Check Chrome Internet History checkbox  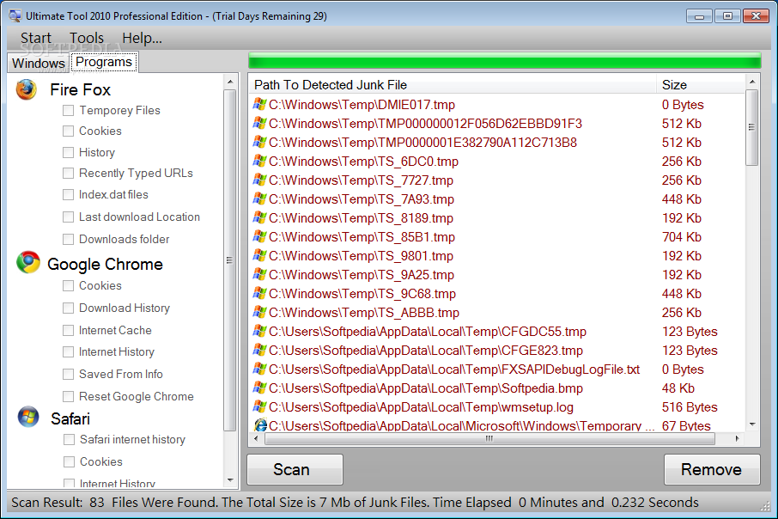(69, 352)
